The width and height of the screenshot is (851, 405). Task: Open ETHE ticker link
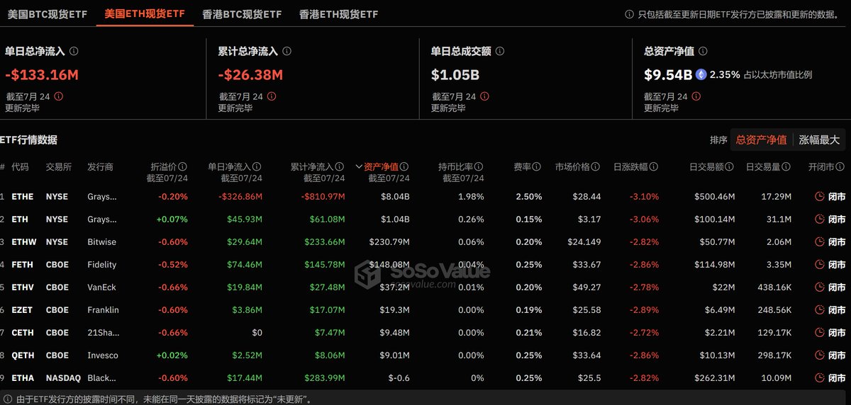click(23, 196)
